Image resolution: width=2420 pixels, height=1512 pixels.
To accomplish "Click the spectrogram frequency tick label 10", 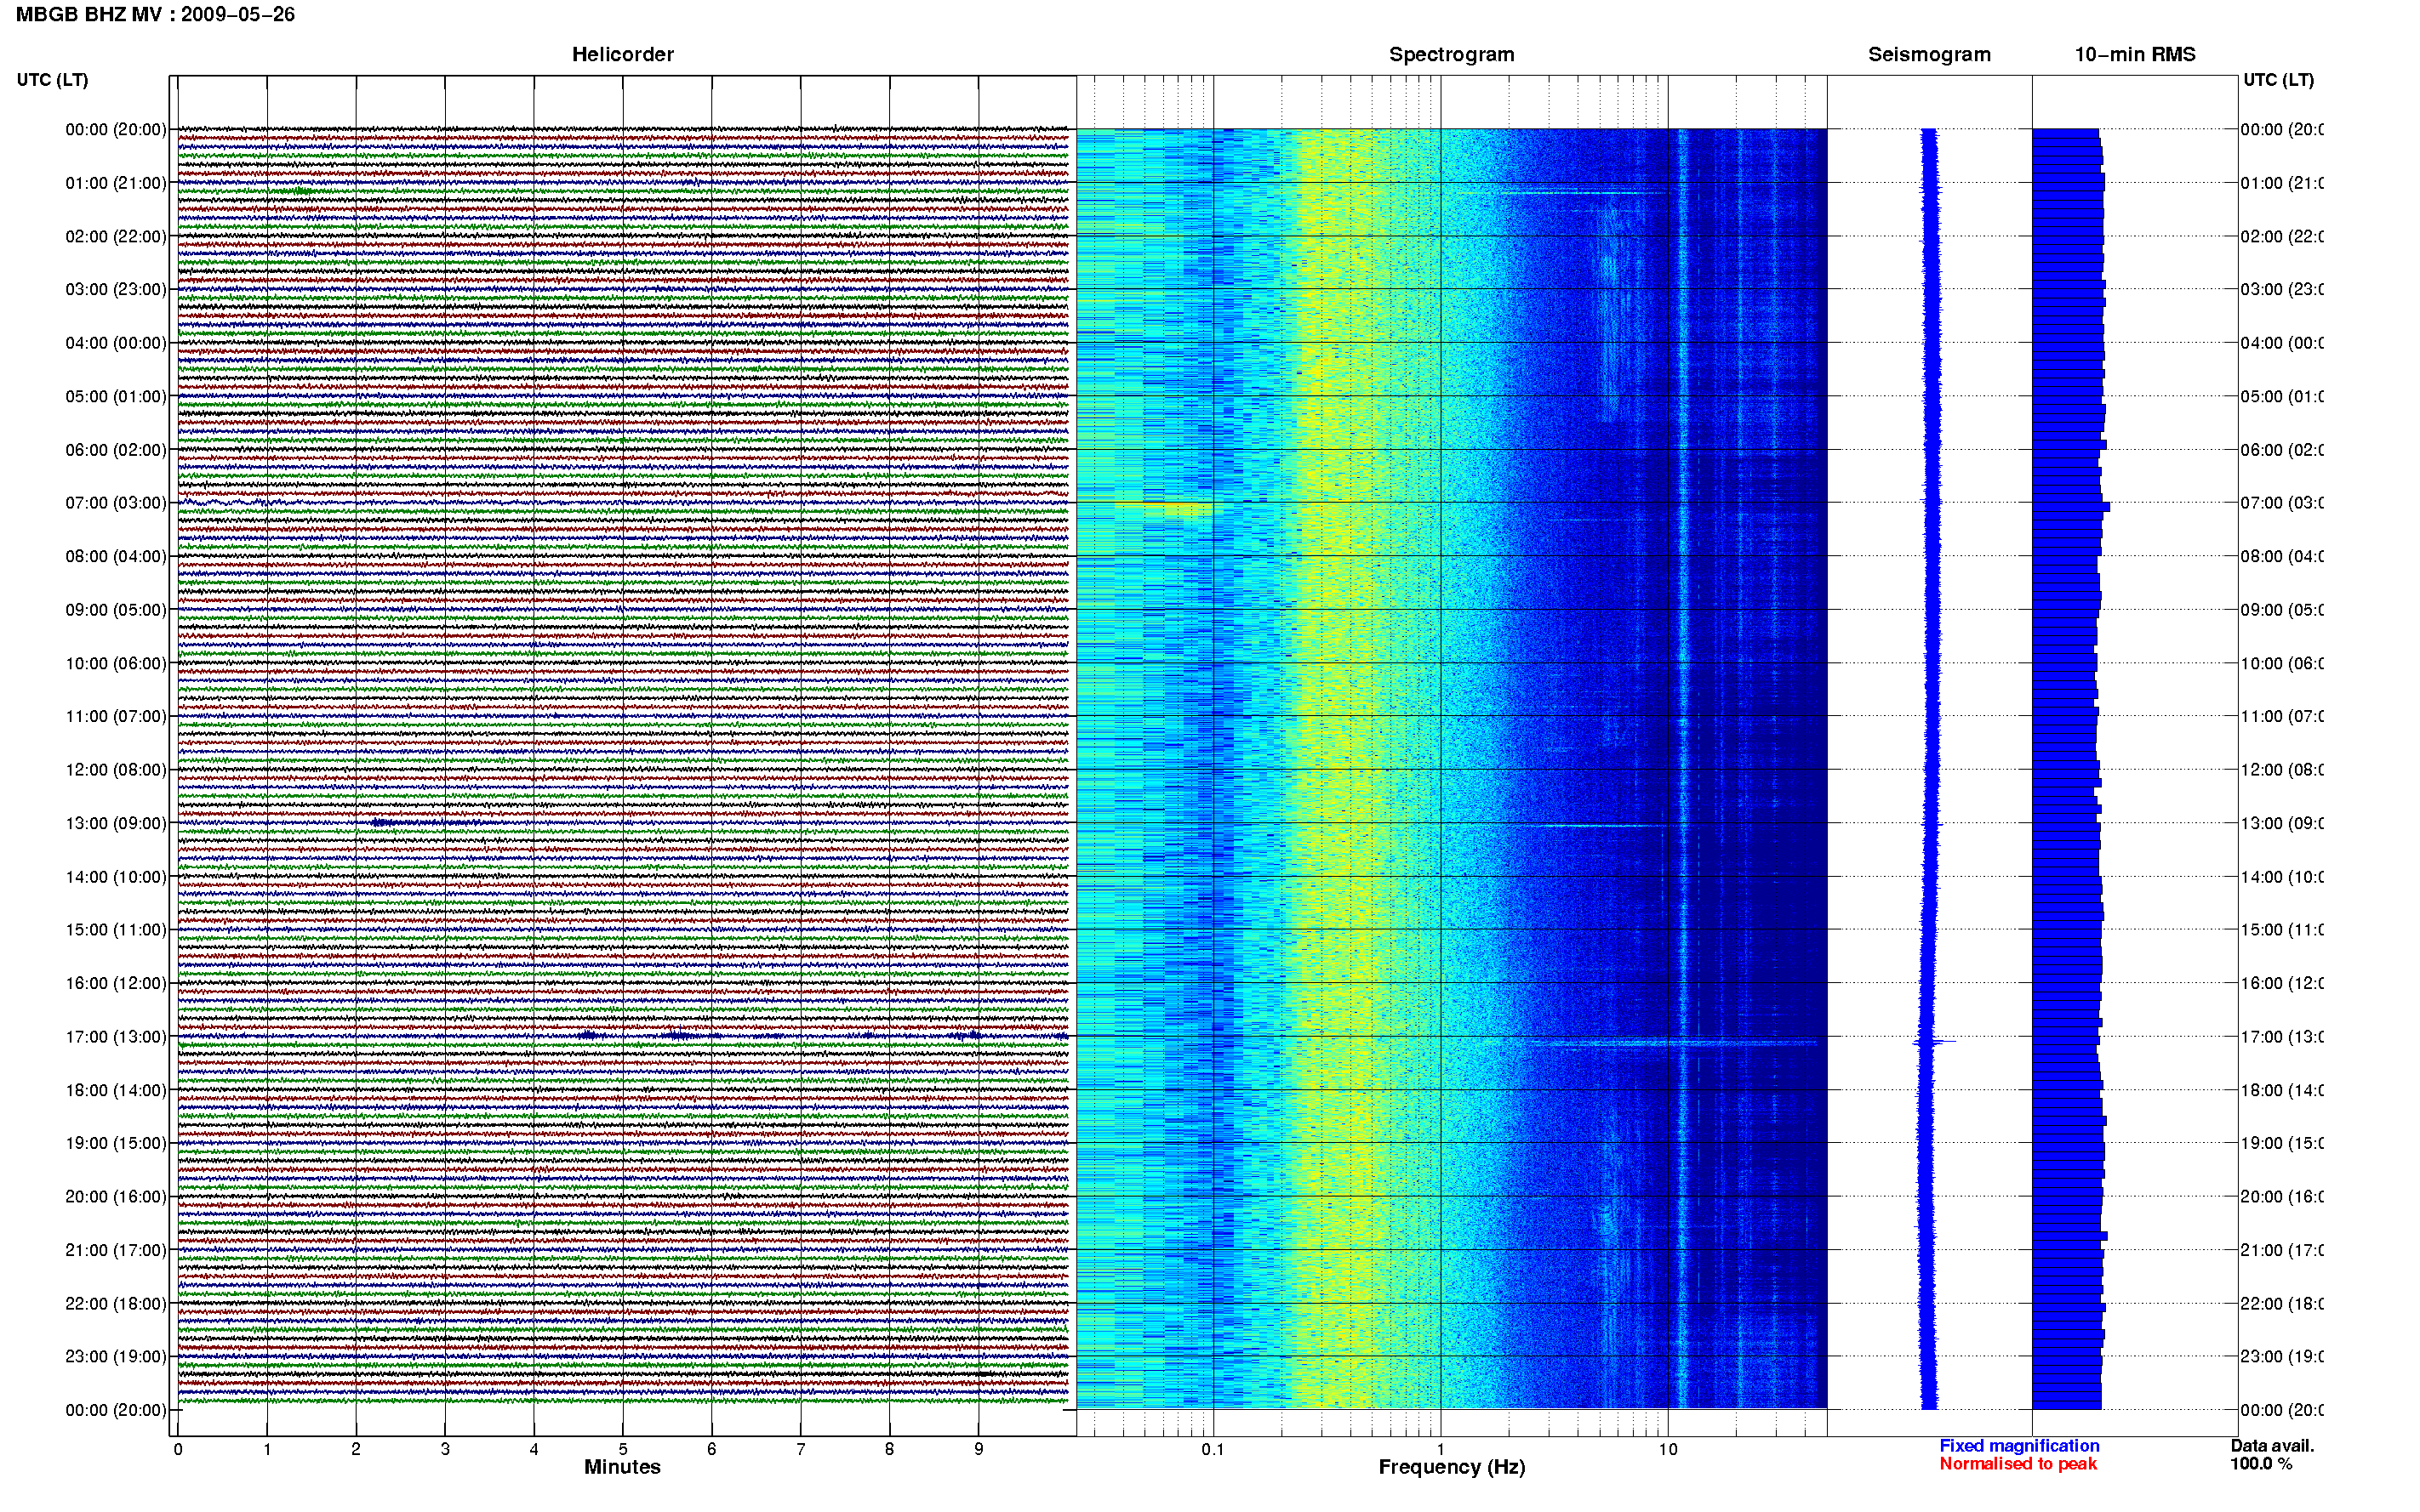I will click(x=1668, y=1449).
